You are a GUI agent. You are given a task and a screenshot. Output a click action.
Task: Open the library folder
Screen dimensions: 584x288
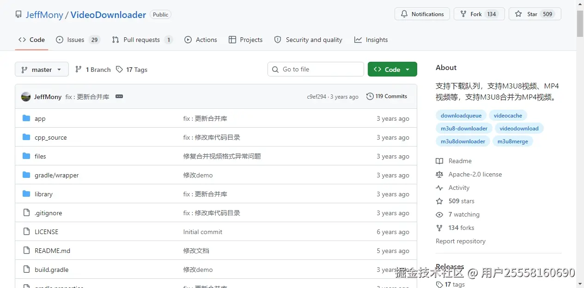click(43, 194)
